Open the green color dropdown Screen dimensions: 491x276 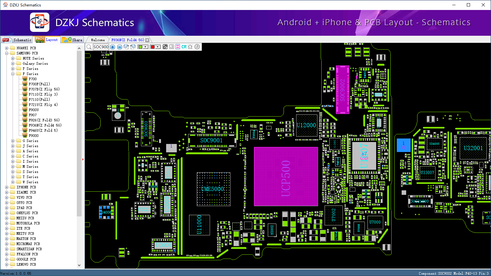click(146, 47)
